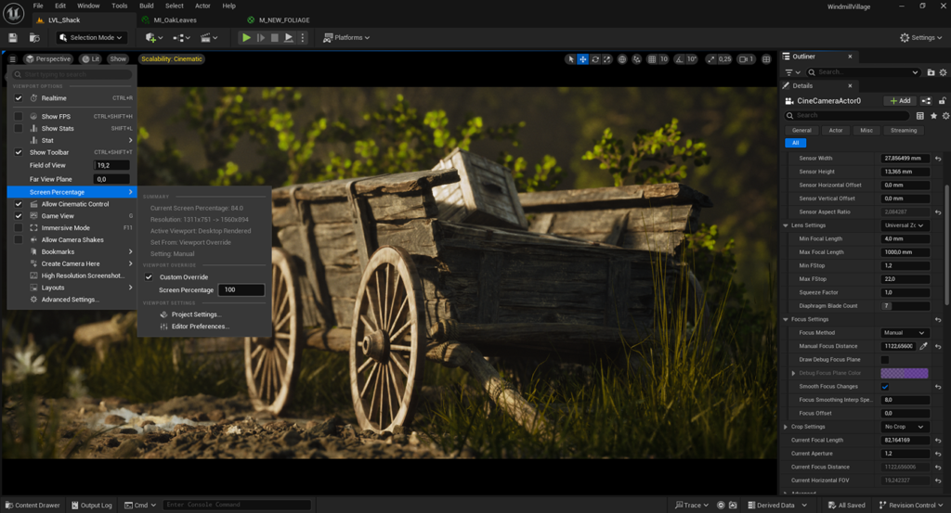The height and width of the screenshot is (513, 951).
Task: Click the Add component button
Action: click(900, 101)
